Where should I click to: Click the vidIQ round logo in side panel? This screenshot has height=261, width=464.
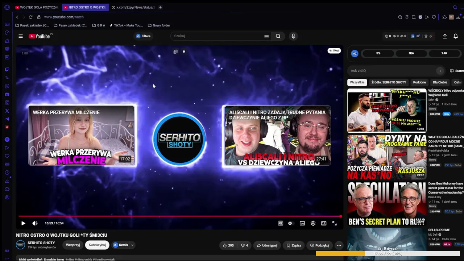click(355, 53)
